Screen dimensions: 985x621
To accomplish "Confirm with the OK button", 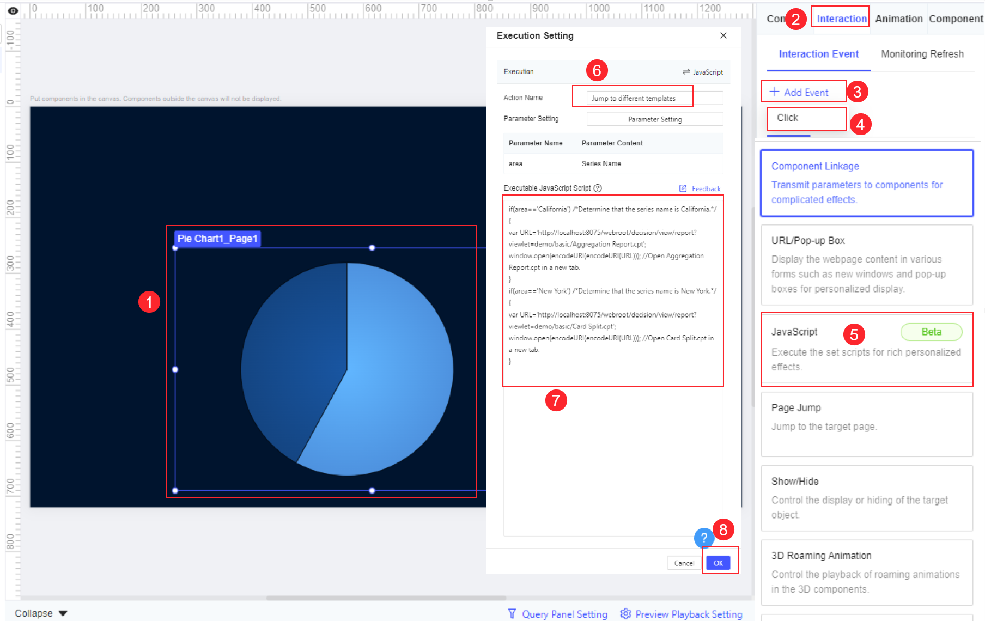I will (718, 563).
